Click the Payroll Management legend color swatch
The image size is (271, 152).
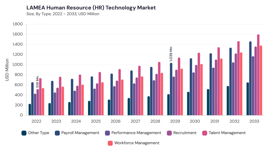pyautogui.click(x=57, y=133)
